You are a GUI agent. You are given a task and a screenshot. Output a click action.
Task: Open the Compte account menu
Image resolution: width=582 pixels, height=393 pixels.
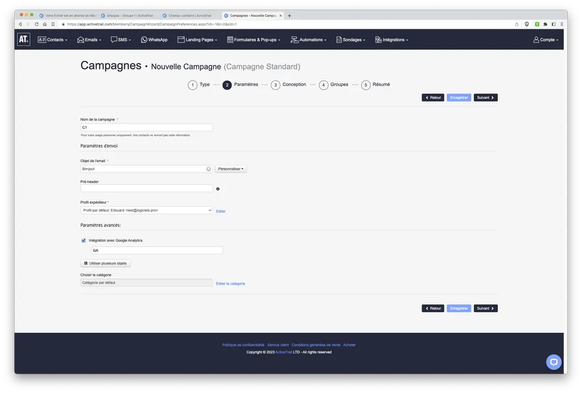546,39
